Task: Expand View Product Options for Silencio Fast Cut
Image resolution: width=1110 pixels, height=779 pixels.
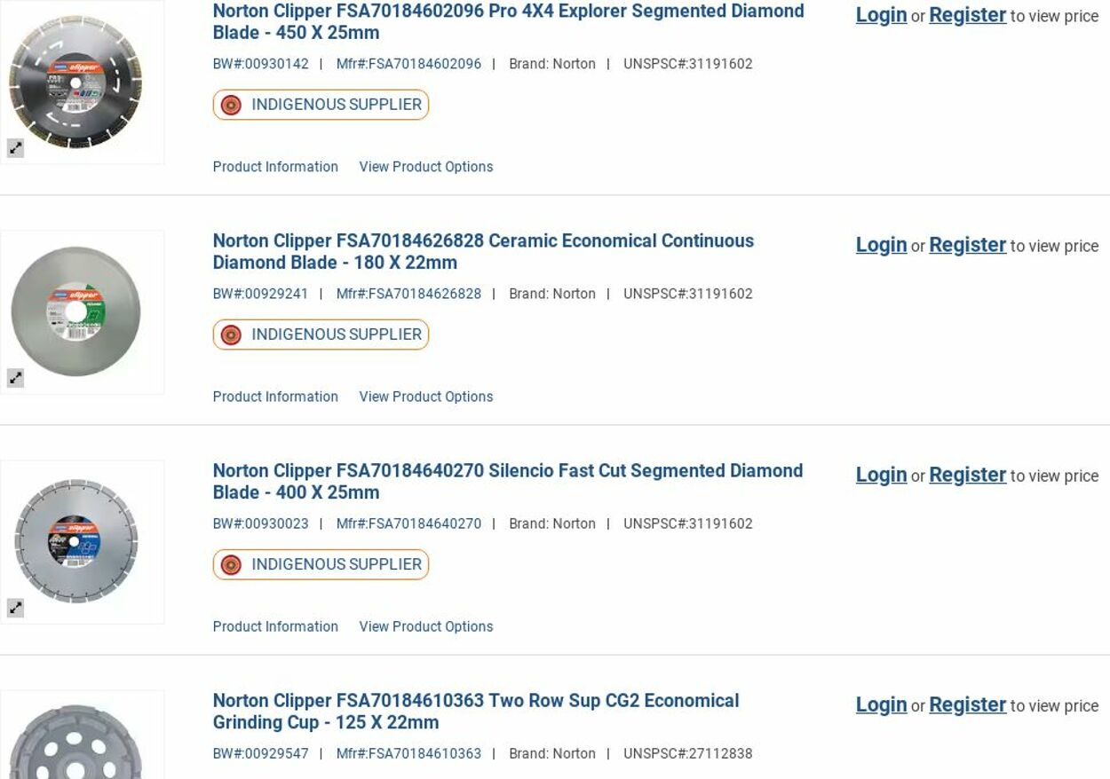Action: (x=425, y=626)
